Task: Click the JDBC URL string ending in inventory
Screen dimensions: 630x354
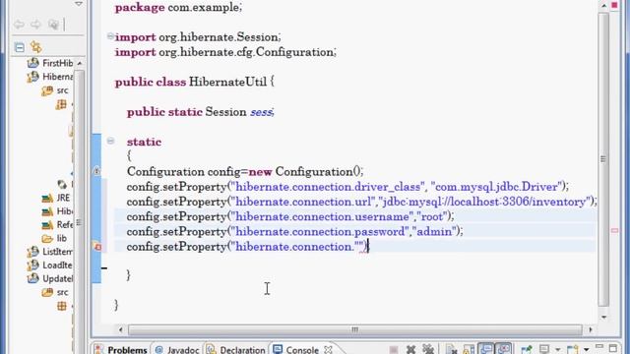Action: 484,202
